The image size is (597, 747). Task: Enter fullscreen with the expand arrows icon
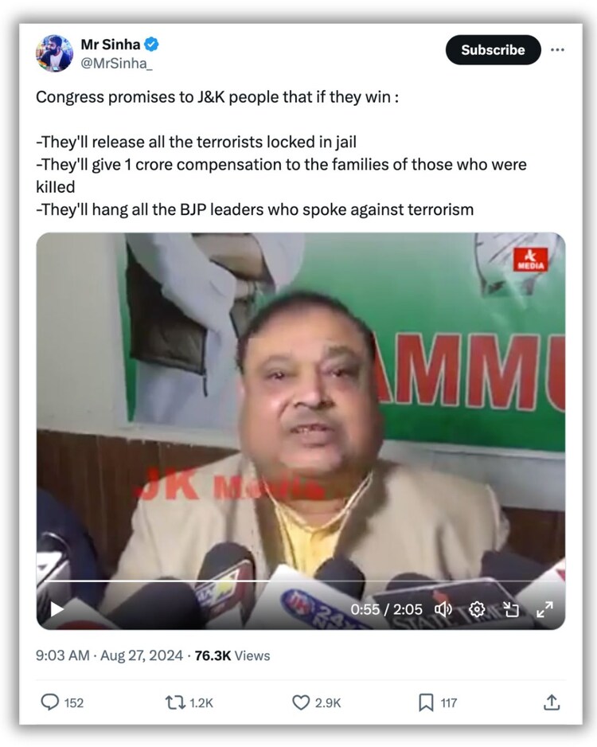[x=544, y=609]
